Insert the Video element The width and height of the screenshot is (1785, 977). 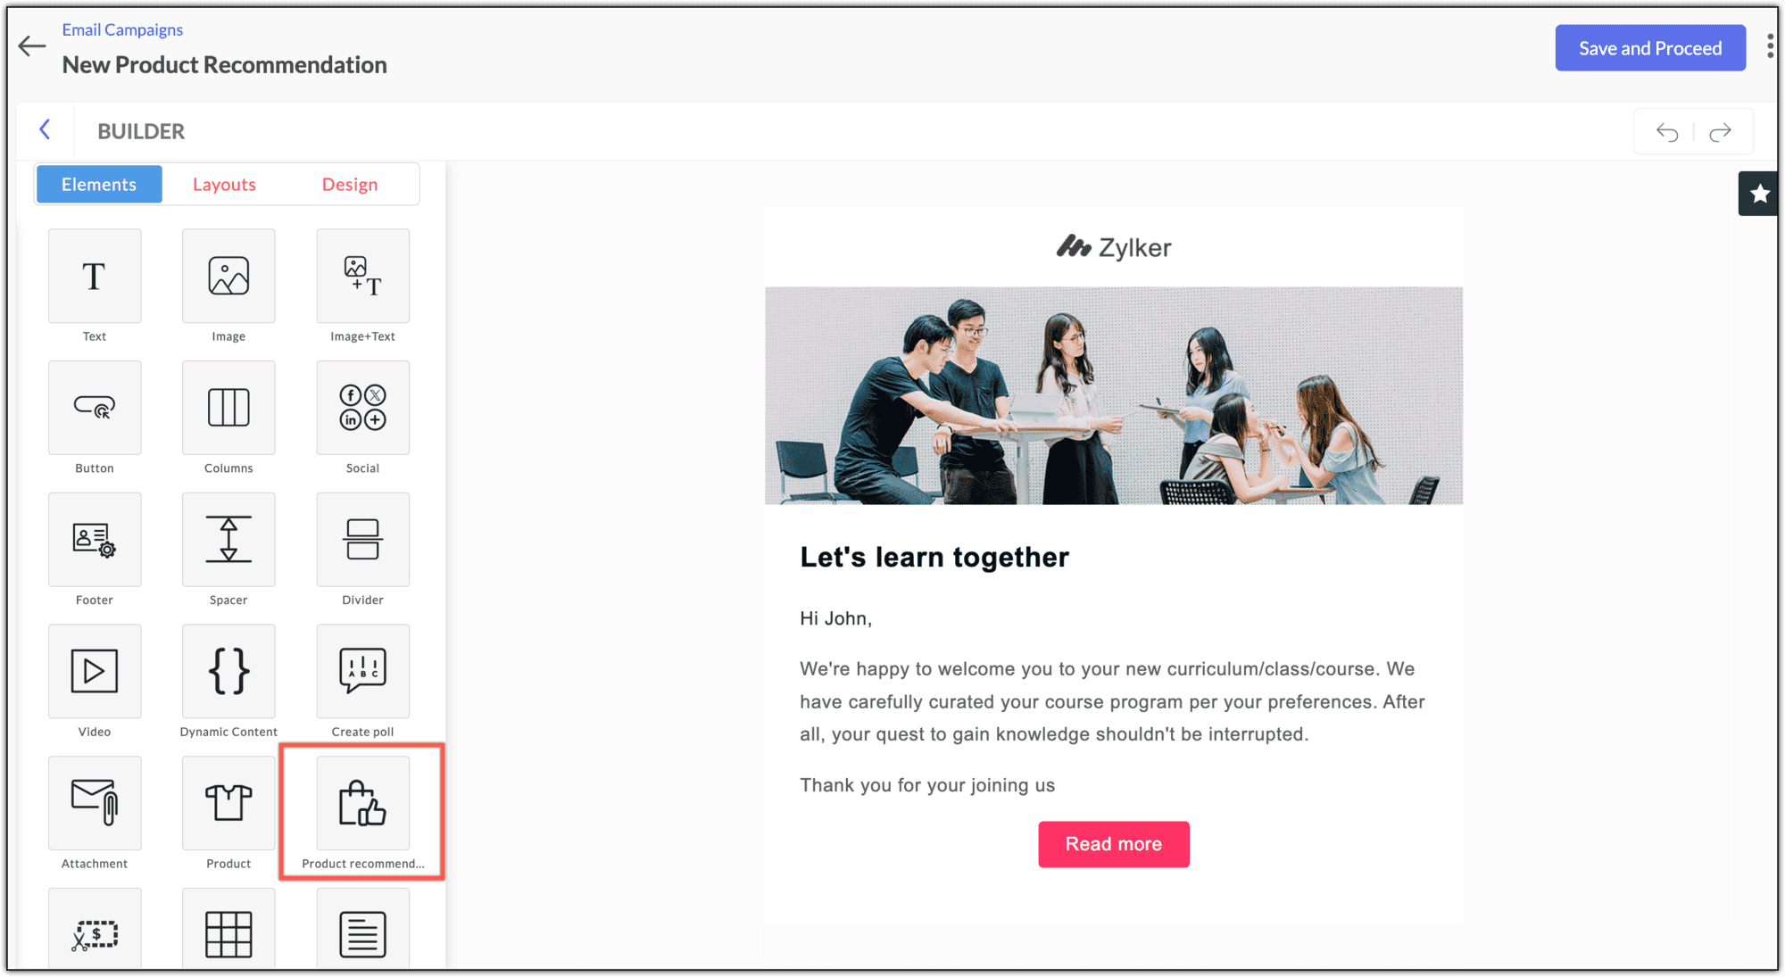click(95, 671)
